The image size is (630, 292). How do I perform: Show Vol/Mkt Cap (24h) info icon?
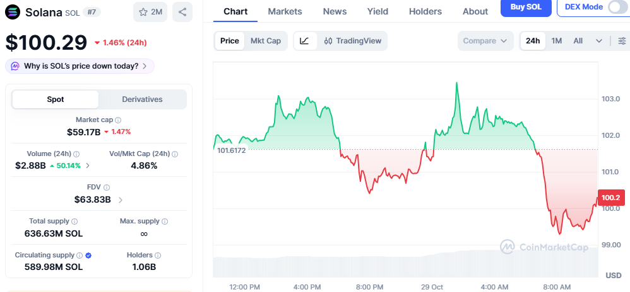[x=175, y=154]
